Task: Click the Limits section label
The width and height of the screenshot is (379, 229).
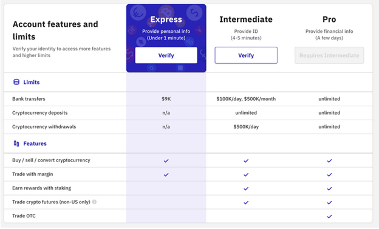Action: pyautogui.click(x=32, y=82)
